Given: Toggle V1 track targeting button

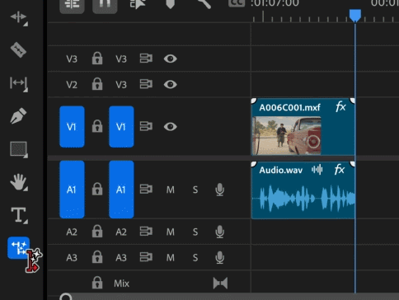Looking at the screenshot, I should 121,127.
